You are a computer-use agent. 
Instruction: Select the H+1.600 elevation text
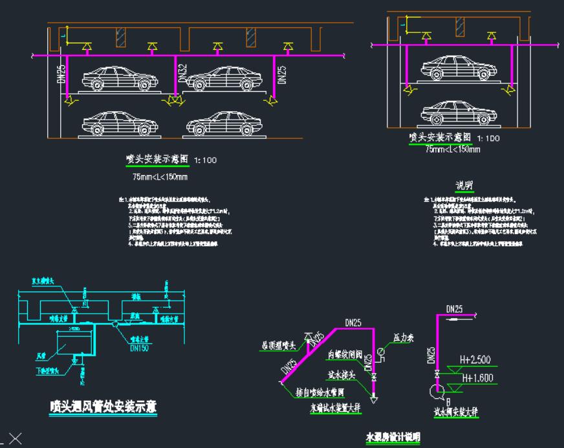[477, 378]
